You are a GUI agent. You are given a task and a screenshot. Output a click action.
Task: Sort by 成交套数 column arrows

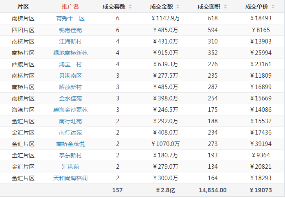tap(130, 7)
